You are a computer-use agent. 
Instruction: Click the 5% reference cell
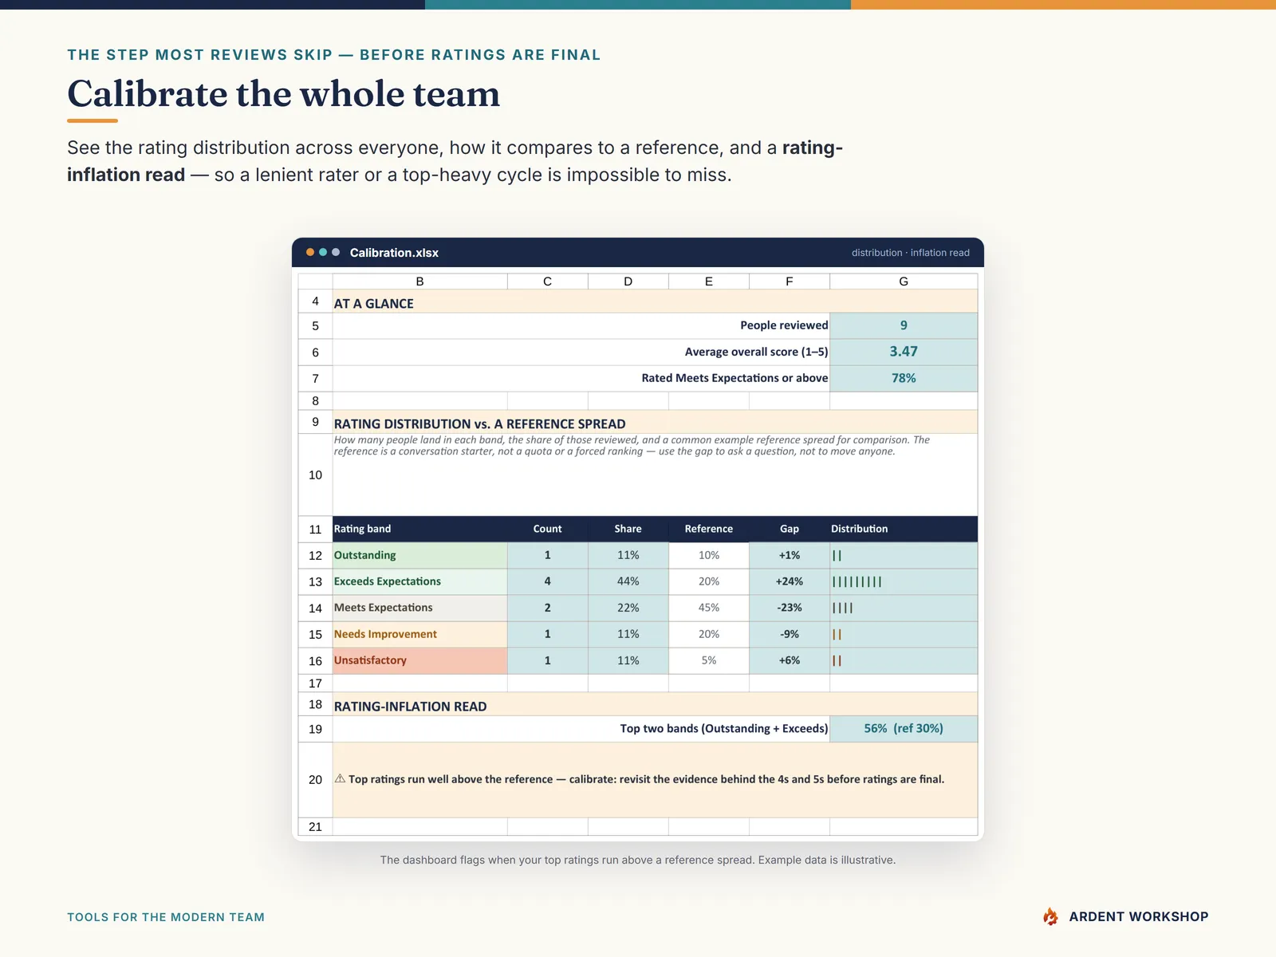(708, 660)
